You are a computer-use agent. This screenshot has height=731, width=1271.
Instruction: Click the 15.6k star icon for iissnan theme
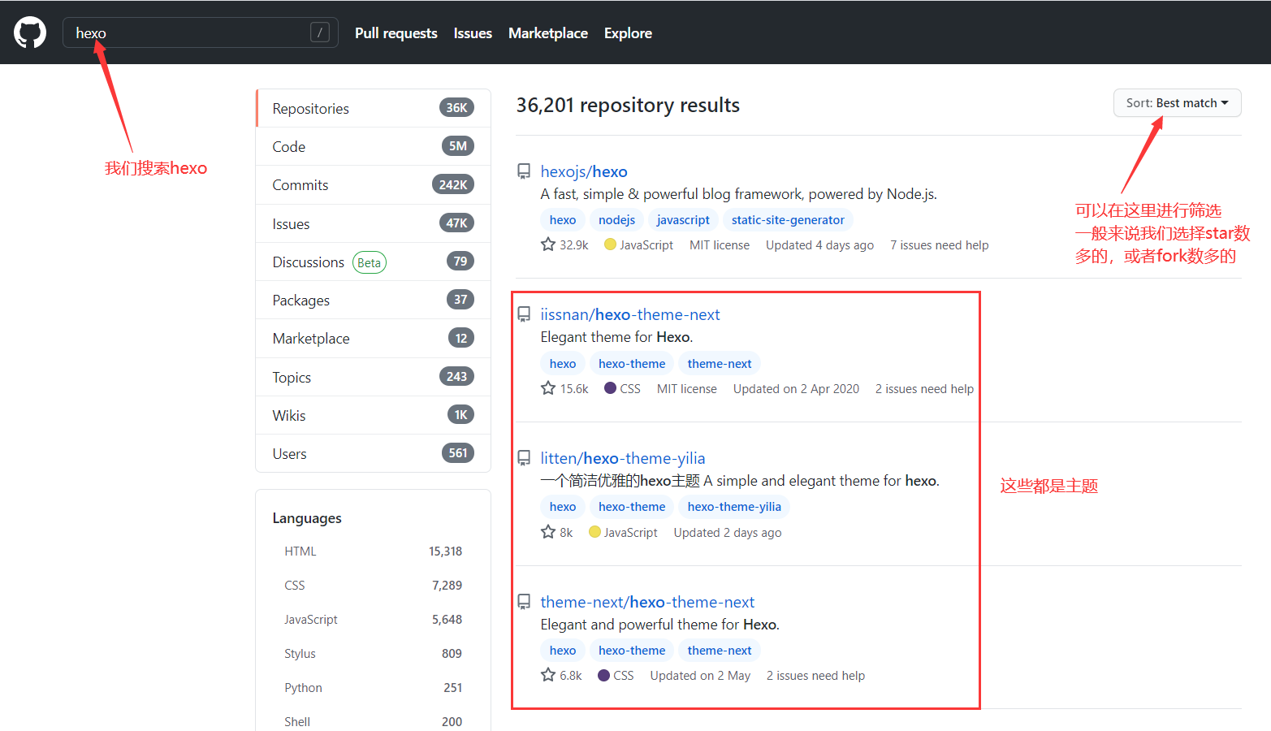click(548, 388)
